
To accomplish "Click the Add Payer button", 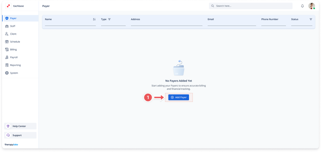I will (179, 98).
